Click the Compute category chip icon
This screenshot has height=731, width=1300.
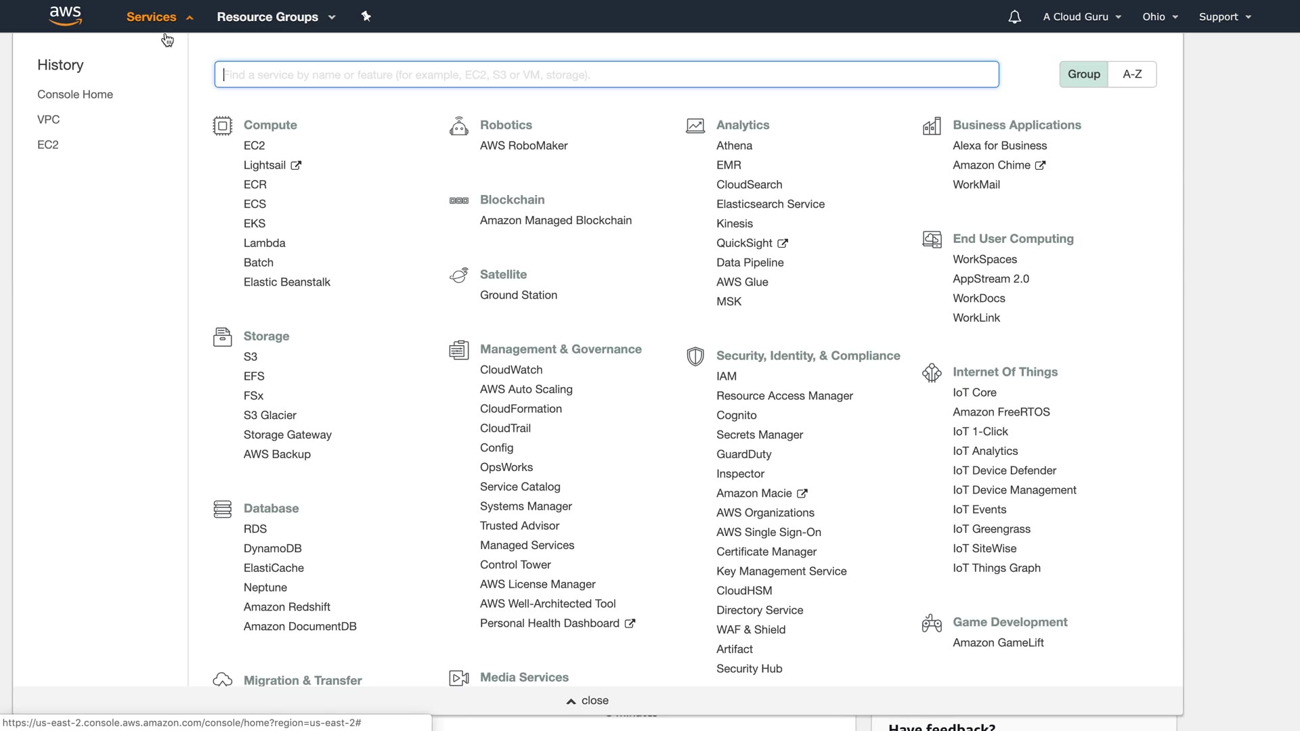[x=222, y=126]
